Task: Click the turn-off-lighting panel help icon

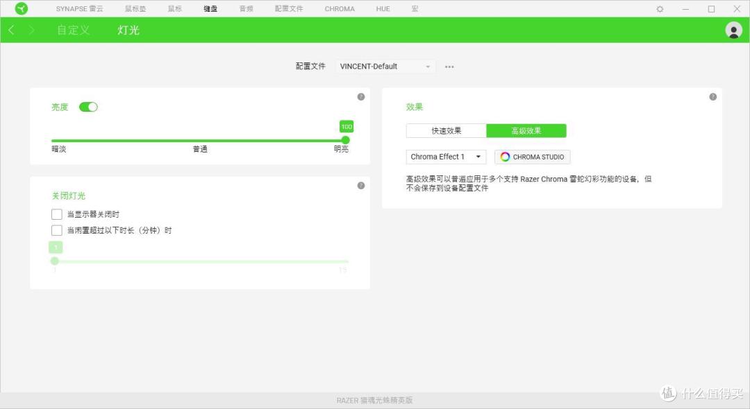Action: [361, 186]
